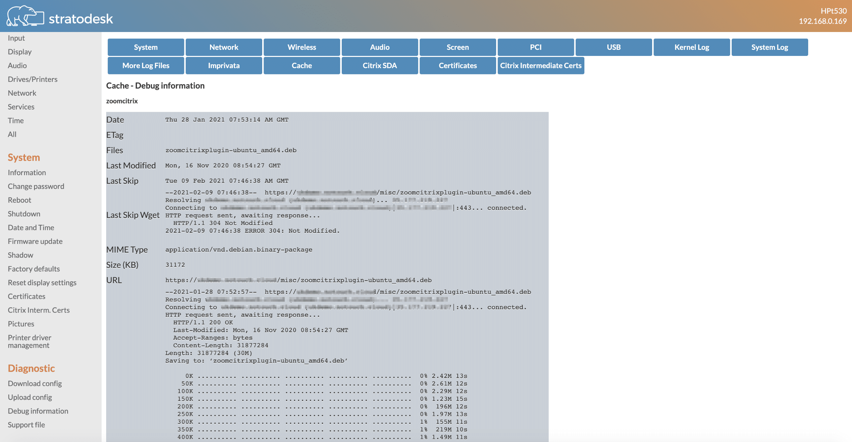Open the Certificates debug tab
This screenshot has height=442, width=852.
(x=458, y=65)
